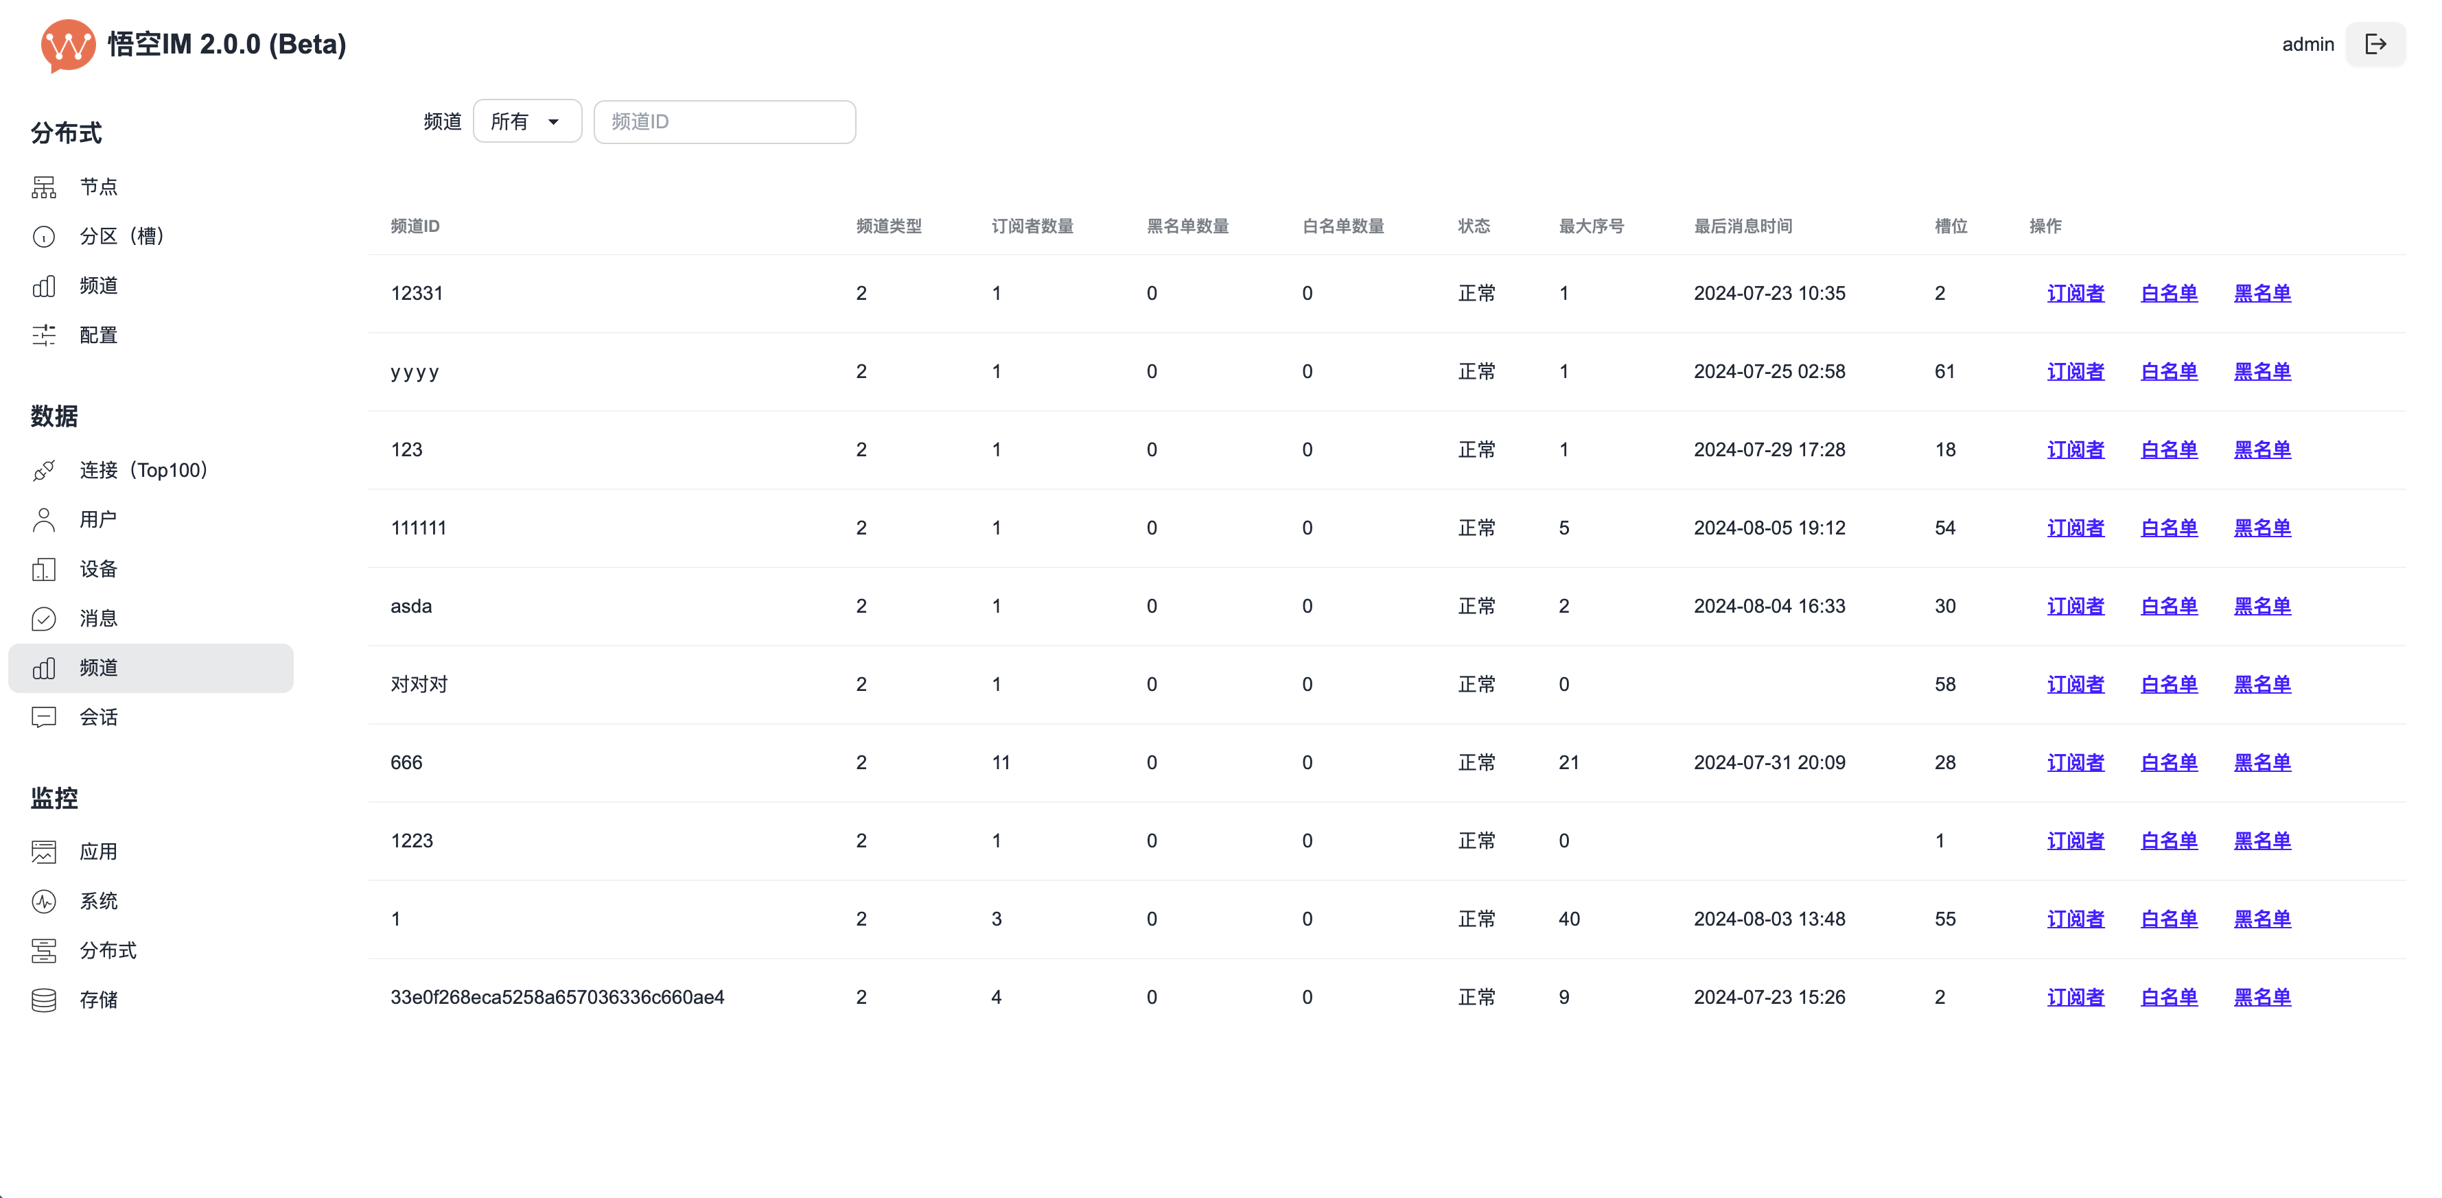Viewport: 2442px width, 1198px height.
Task: Open 频道 under the 分布式 section
Action: click(99, 285)
